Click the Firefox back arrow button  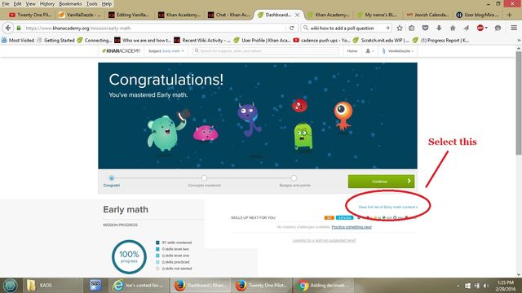(8, 28)
